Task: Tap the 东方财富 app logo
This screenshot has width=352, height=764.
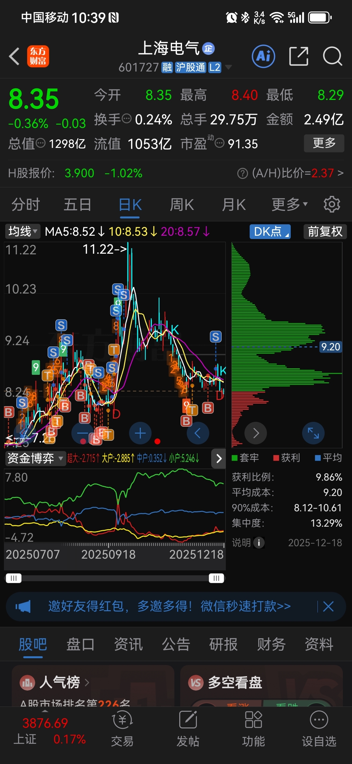Action: 38,56
